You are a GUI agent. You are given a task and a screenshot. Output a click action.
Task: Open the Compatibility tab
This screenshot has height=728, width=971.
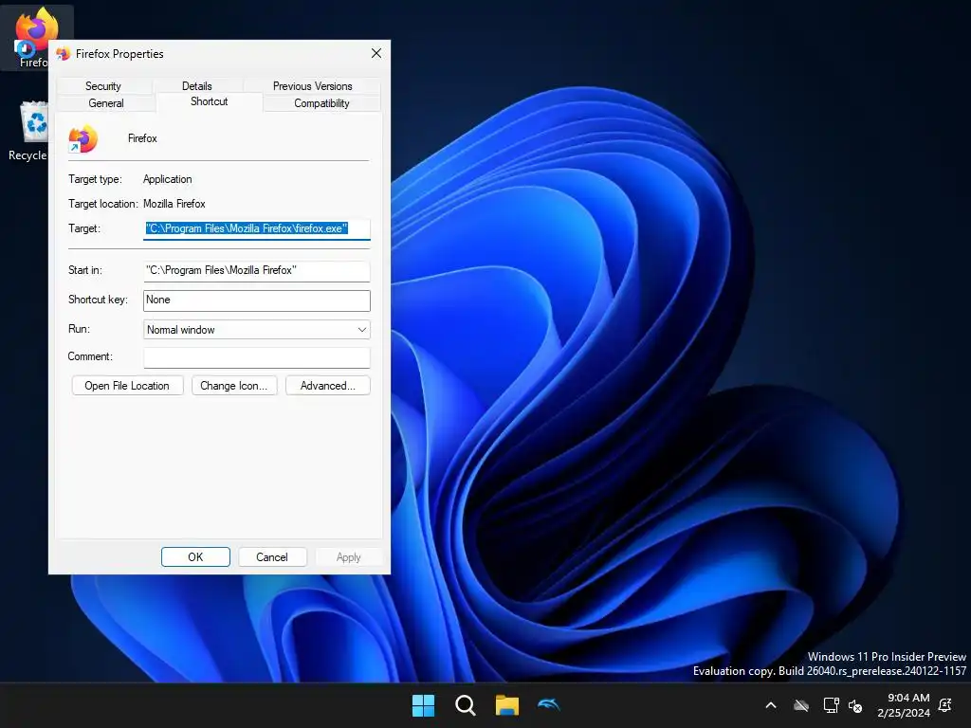321,103
